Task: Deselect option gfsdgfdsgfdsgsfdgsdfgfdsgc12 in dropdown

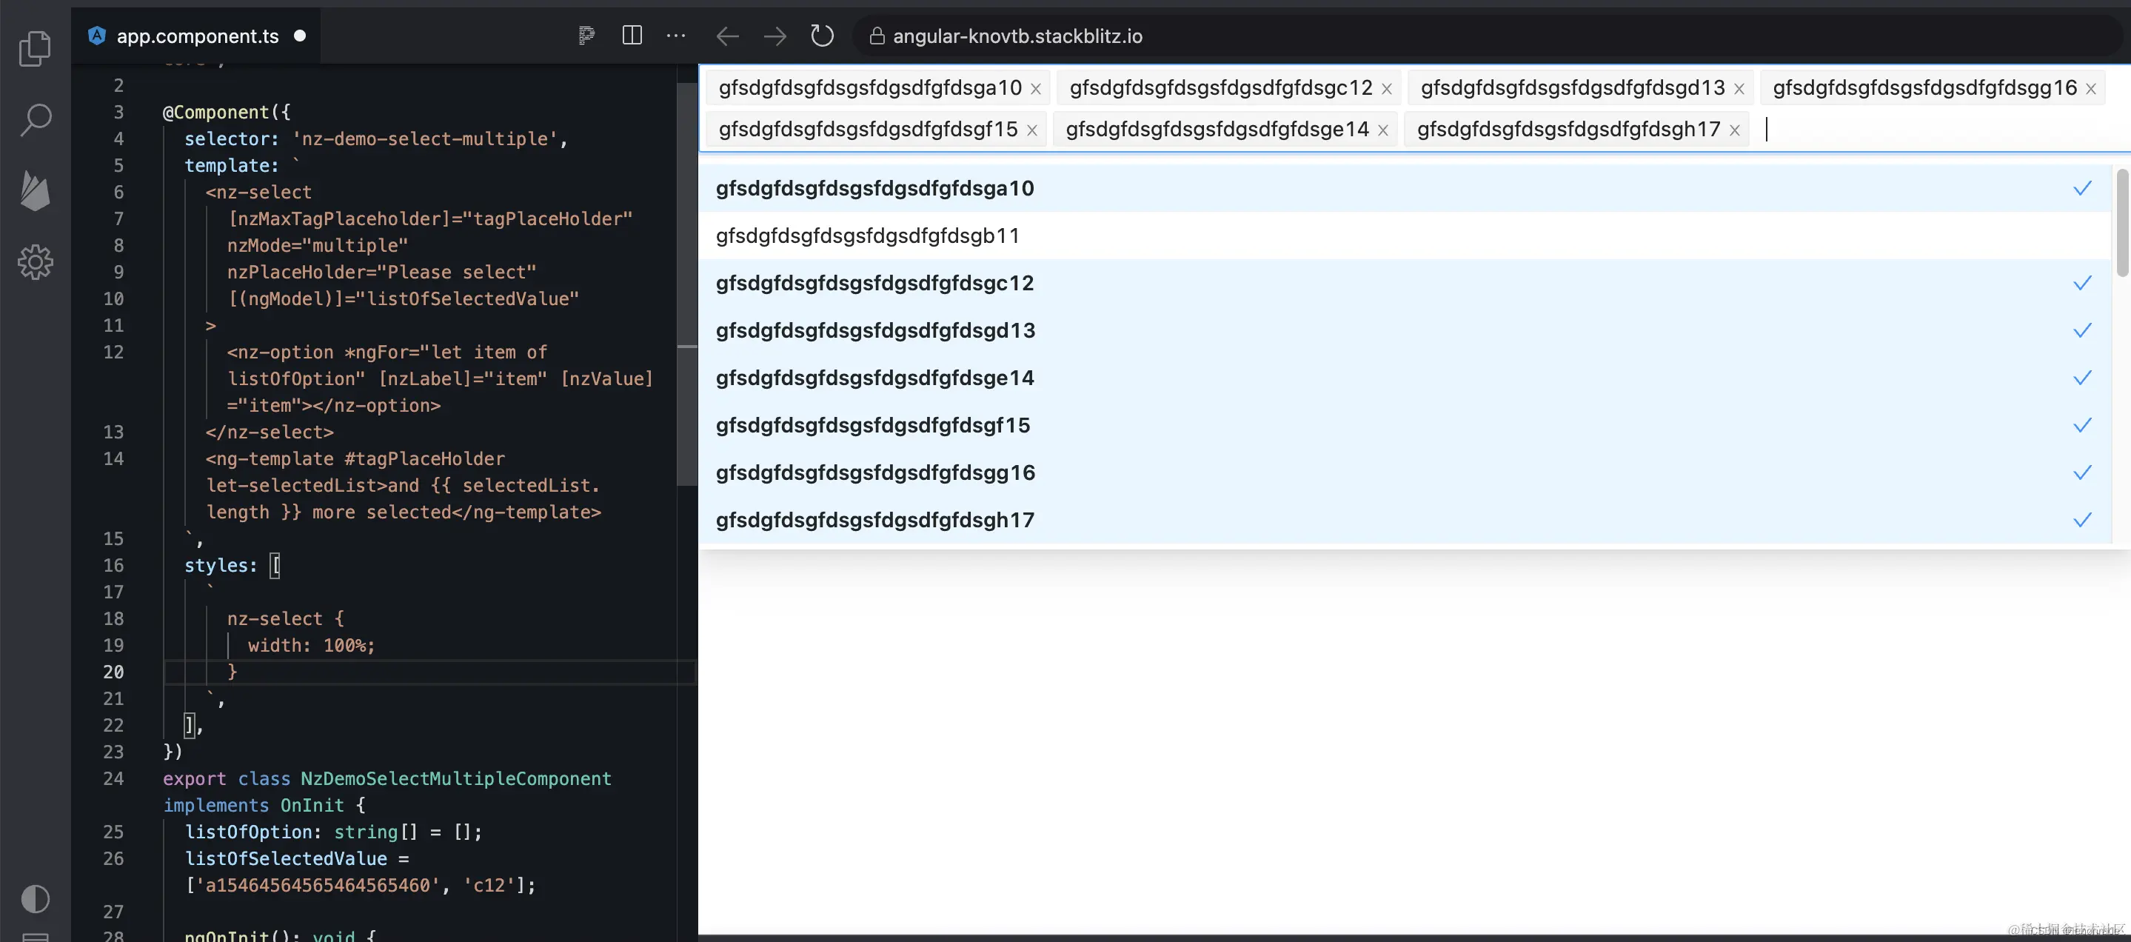Action: 874,283
